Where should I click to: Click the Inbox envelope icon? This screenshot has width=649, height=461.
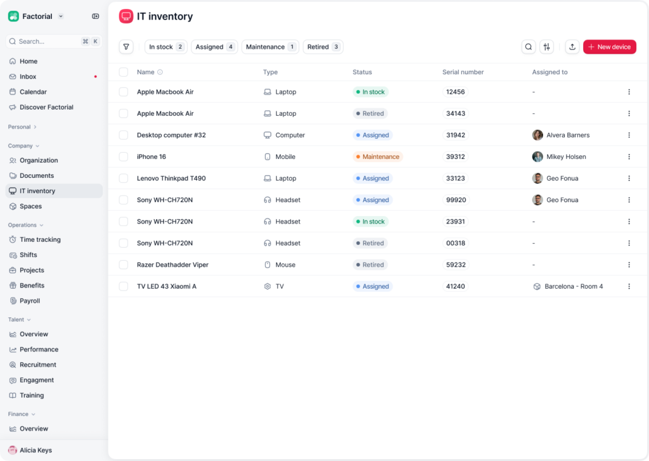[x=13, y=77]
